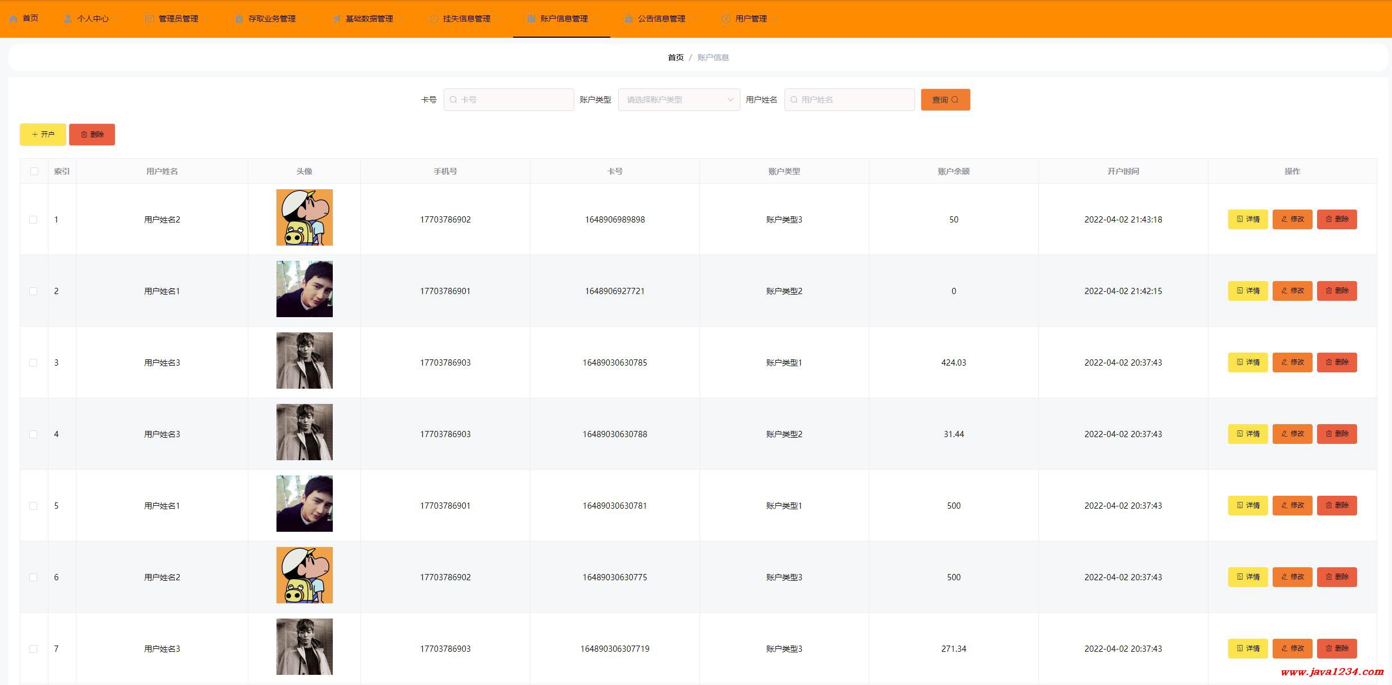Click the compass icon for 用户管理
1392x685 pixels.
coord(726,19)
